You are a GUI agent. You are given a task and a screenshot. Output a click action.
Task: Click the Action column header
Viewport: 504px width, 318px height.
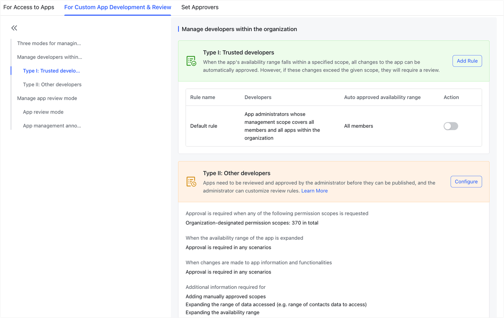click(x=451, y=97)
